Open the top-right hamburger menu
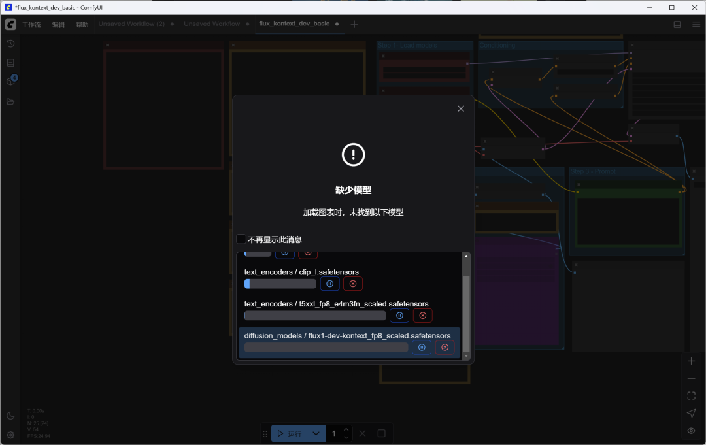This screenshot has width=706, height=445. pyautogui.click(x=696, y=24)
